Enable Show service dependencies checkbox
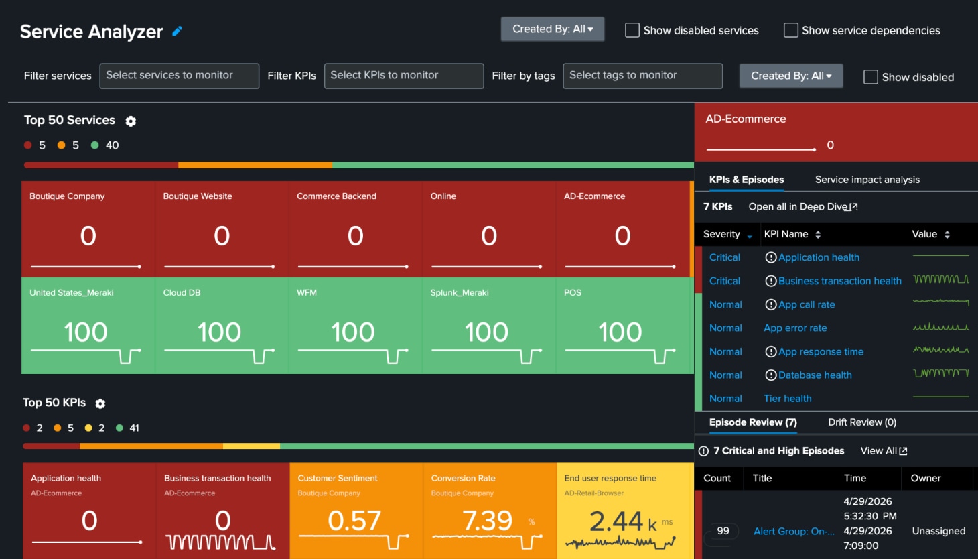Viewport: 978px width, 559px height. click(x=790, y=30)
